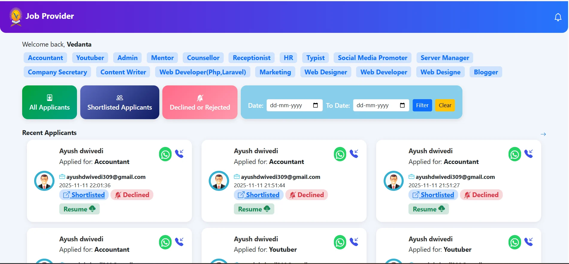Click email on card dated 22:01:36
This screenshot has height=264, width=569.
point(106,177)
